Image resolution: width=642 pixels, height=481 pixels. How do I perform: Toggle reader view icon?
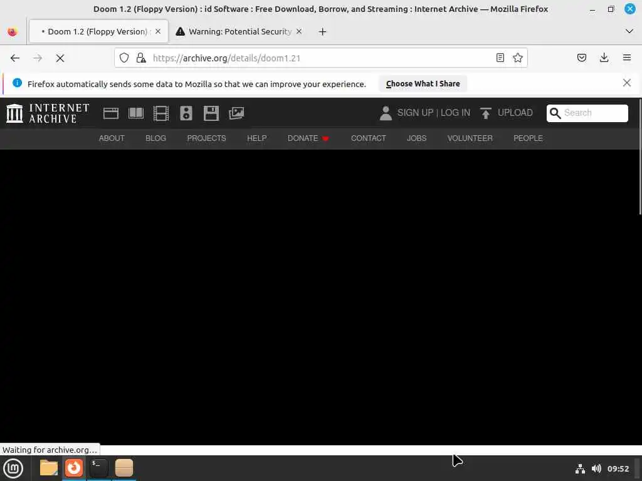pos(500,58)
